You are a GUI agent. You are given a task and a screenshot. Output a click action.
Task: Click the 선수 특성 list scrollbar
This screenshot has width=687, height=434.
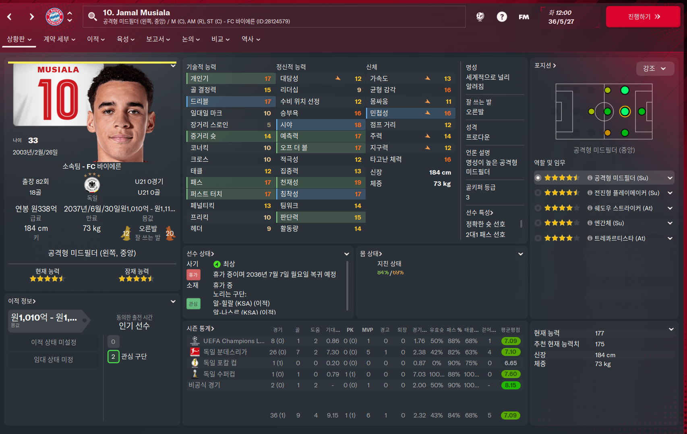(521, 224)
